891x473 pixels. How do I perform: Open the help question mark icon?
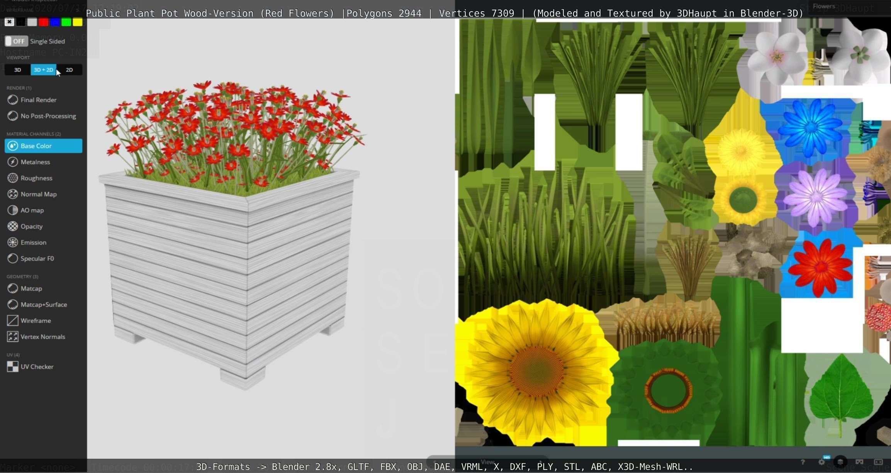click(803, 462)
